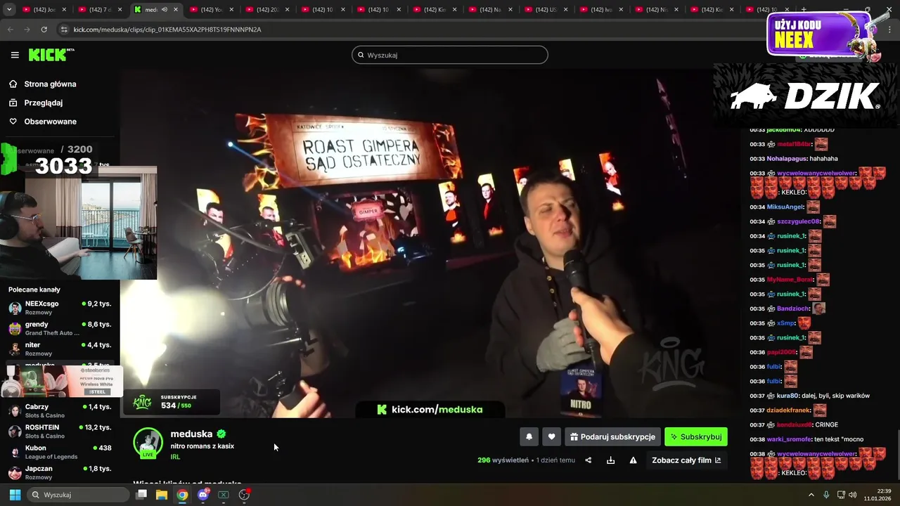Open the niter recommended channel

60,349
